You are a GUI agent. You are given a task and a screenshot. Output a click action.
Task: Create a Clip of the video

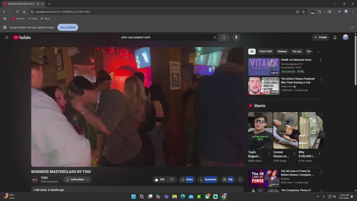click(x=228, y=180)
